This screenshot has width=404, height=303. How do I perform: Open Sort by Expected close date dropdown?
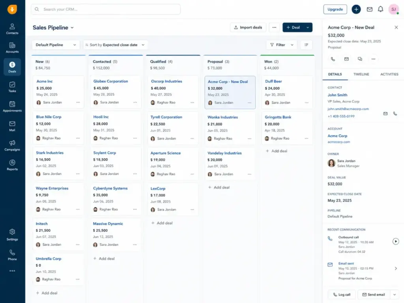[116, 45]
